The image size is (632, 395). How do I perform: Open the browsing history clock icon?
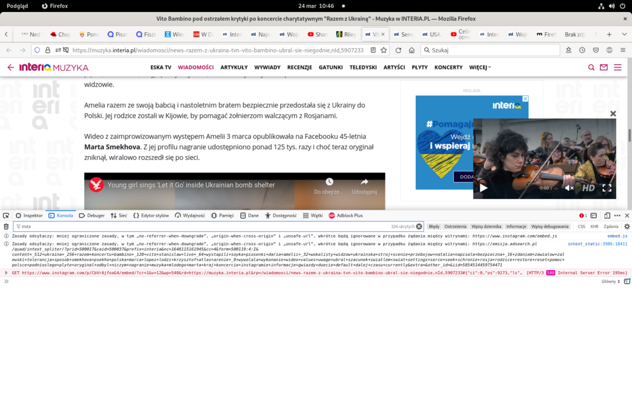pyautogui.click(x=582, y=51)
